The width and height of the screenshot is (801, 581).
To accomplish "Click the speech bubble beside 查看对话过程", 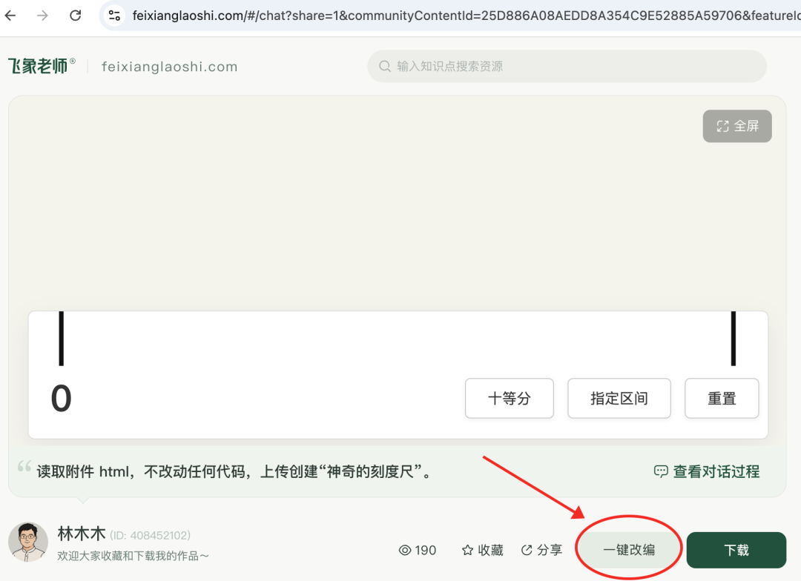I will (661, 471).
